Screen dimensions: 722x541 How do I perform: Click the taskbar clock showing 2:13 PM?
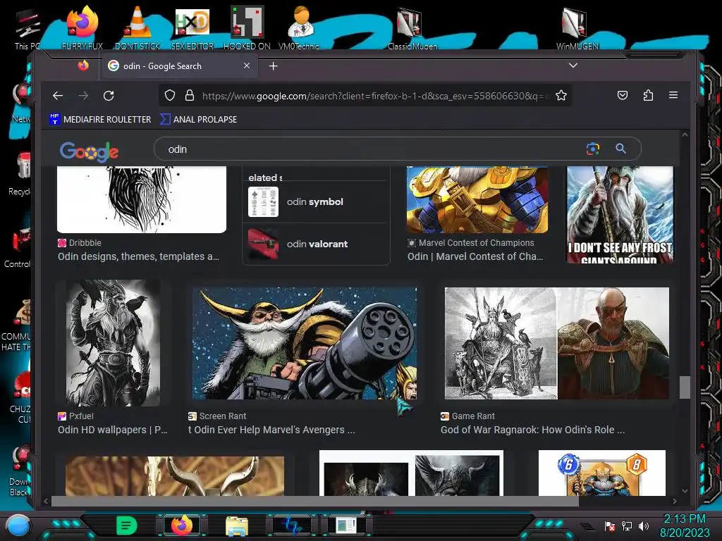point(685,526)
